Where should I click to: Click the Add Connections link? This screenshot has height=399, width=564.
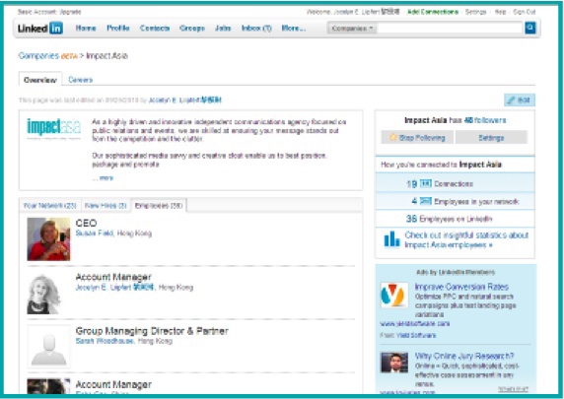pos(433,12)
